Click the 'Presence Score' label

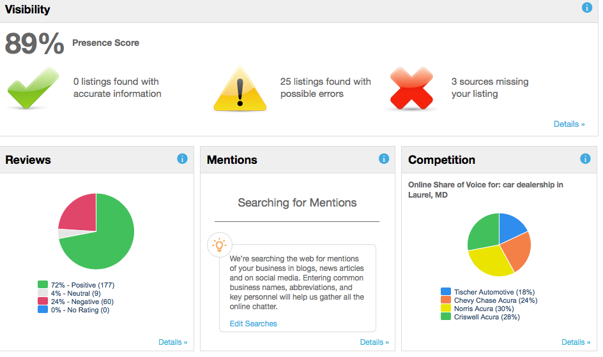point(106,43)
